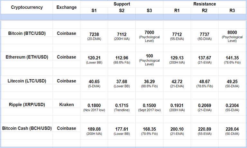The width and height of the screenshot is (247, 148).
Task: Click the Resistance group header
Action: (x=205, y=4)
